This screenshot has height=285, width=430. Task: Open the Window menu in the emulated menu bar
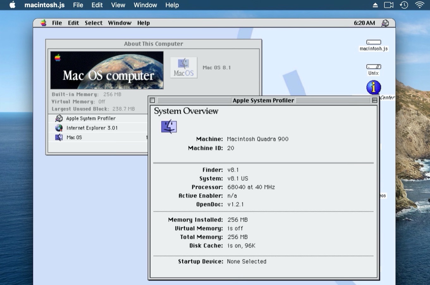(120, 23)
